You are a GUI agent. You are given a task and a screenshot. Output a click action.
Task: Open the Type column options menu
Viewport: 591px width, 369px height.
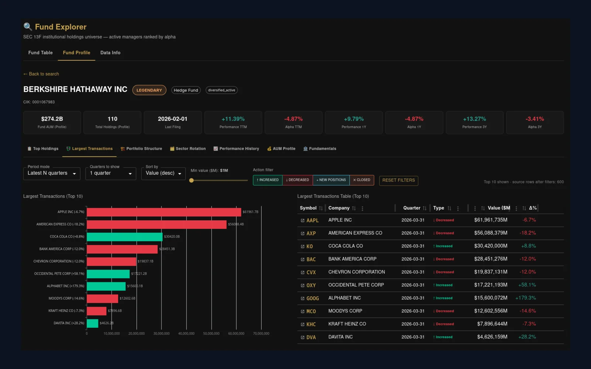[x=458, y=208]
